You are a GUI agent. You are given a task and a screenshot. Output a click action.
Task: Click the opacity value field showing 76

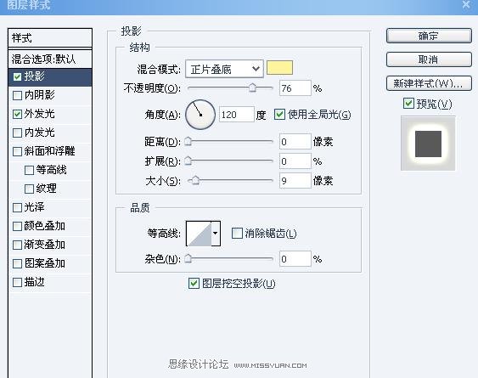coord(295,88)
